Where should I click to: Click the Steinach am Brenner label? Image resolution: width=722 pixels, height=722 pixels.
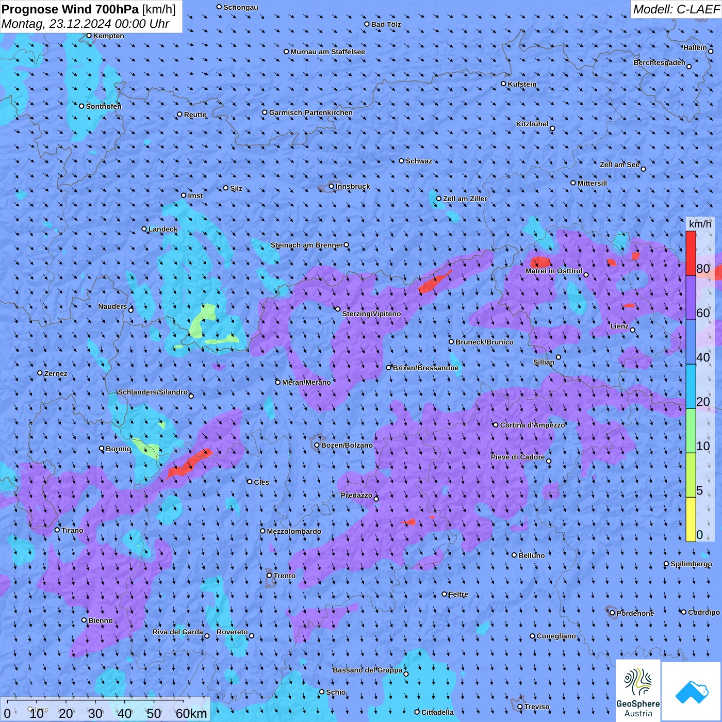[x=306, y=245]
